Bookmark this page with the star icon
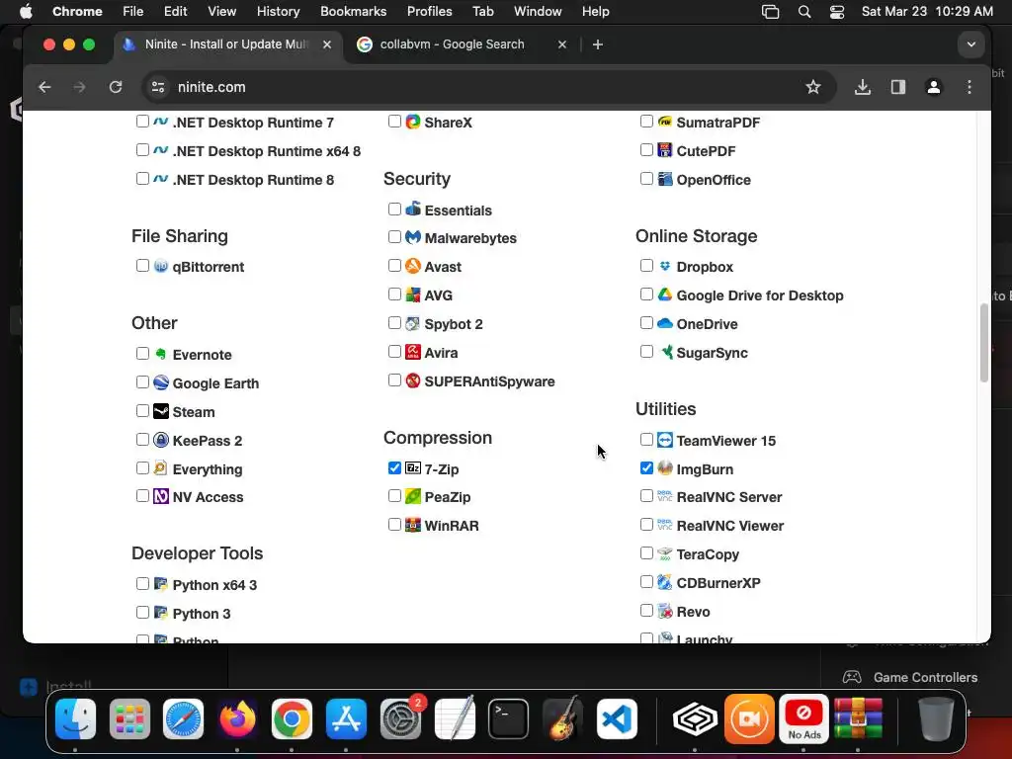The image size is (1012, 759). pyautogui.click(x=813, y=87)
